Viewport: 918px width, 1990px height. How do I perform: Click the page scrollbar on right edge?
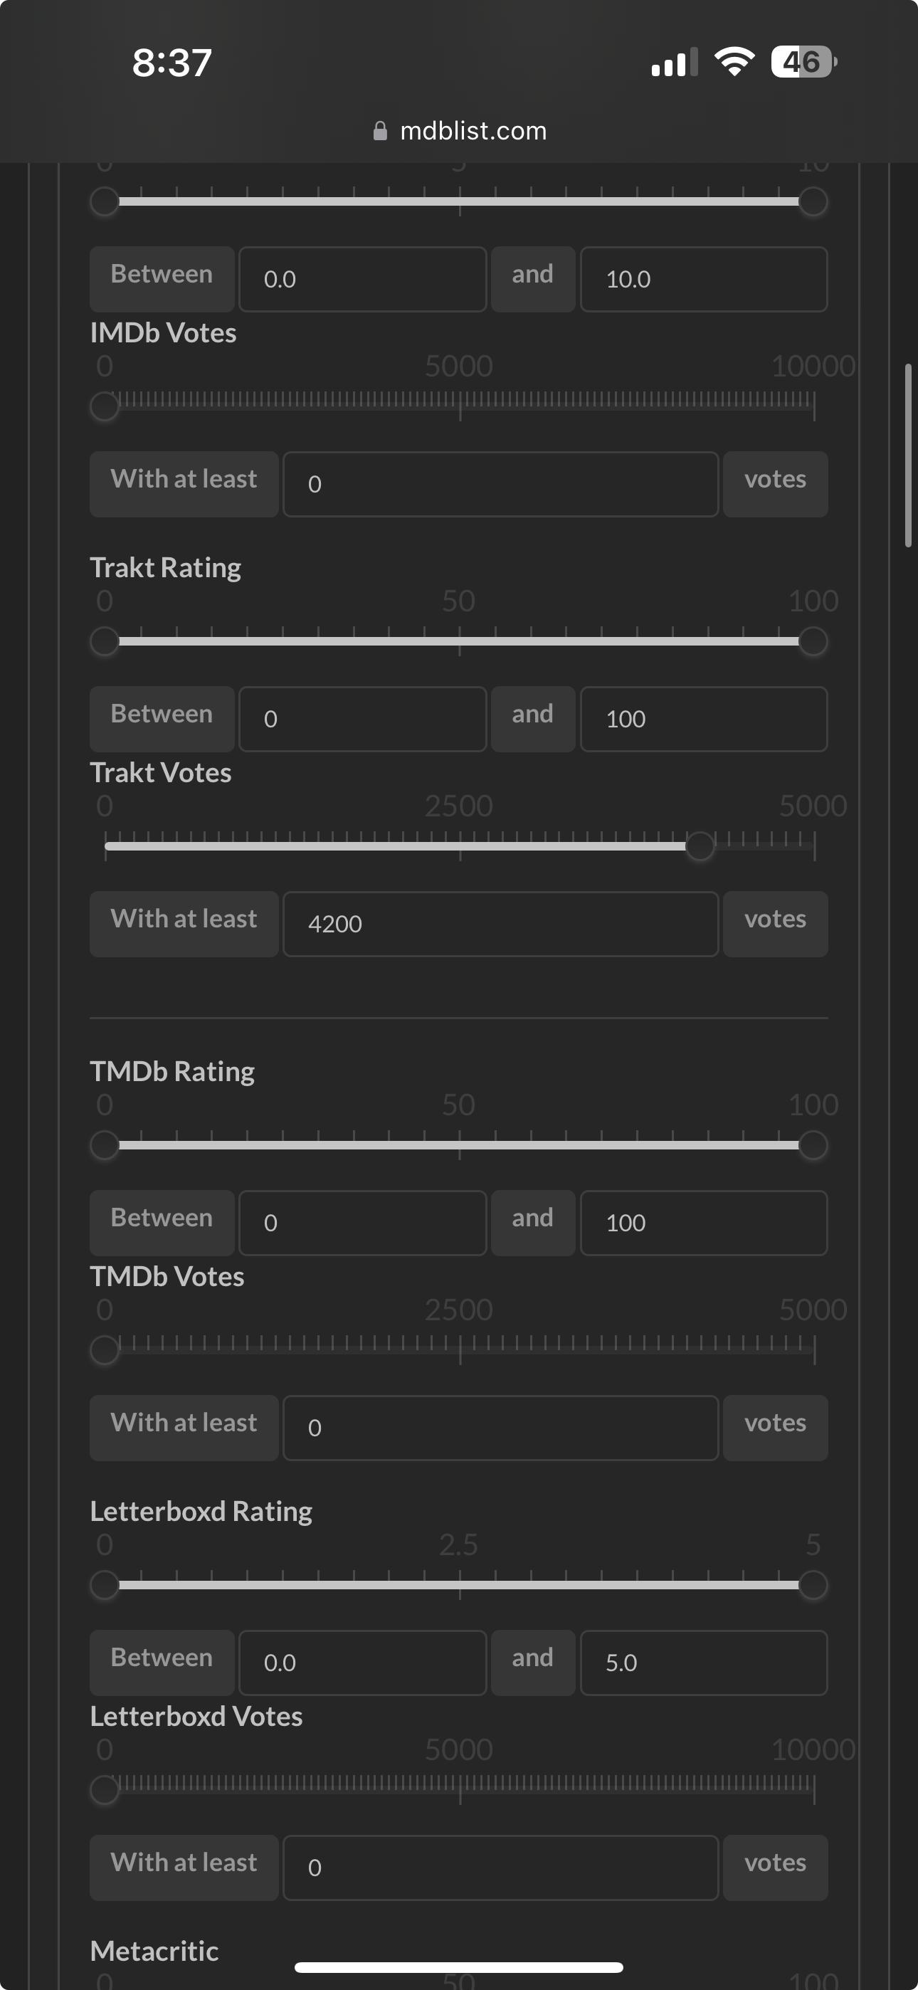[x=909, y=456]
